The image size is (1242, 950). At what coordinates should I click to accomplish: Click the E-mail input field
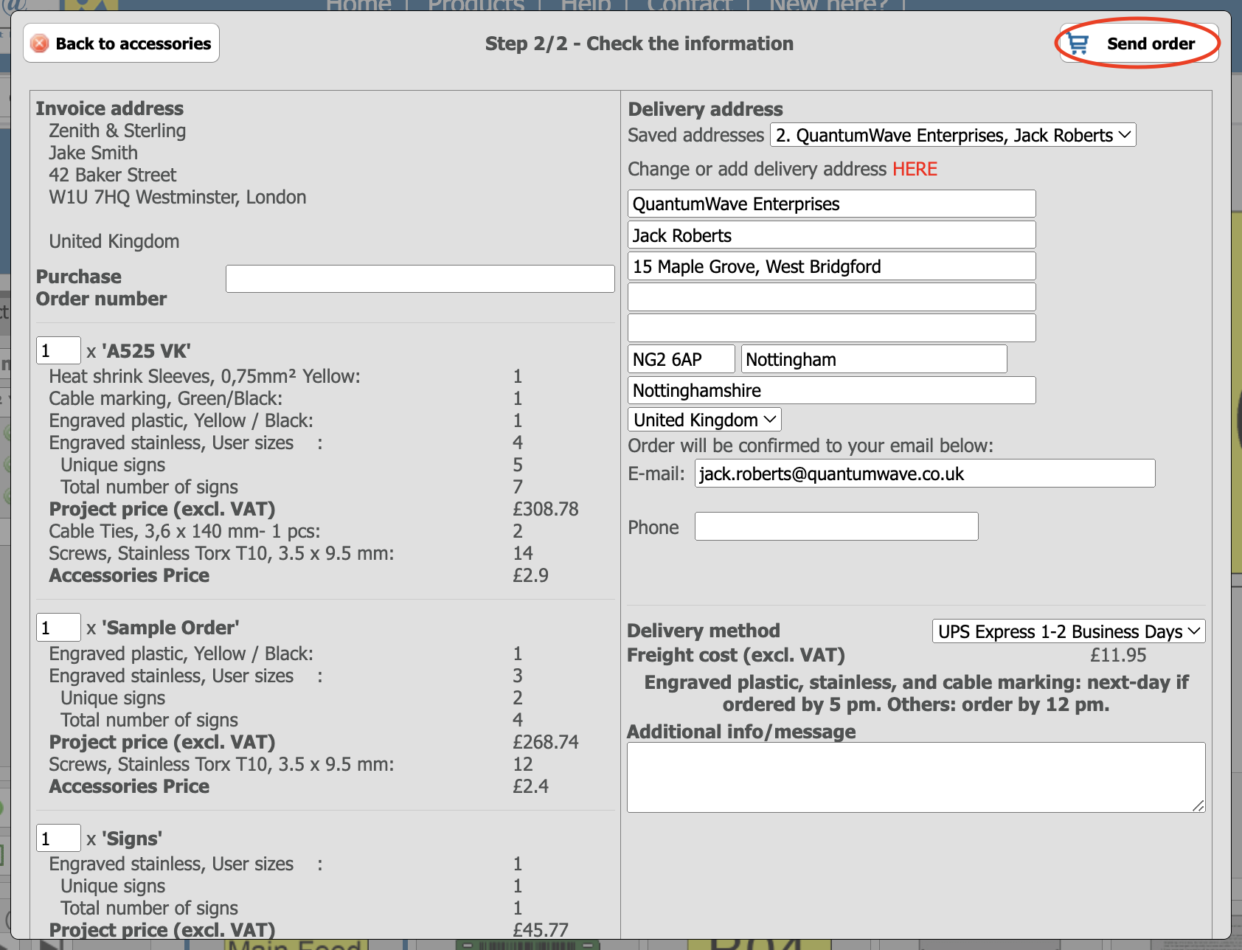925,474
